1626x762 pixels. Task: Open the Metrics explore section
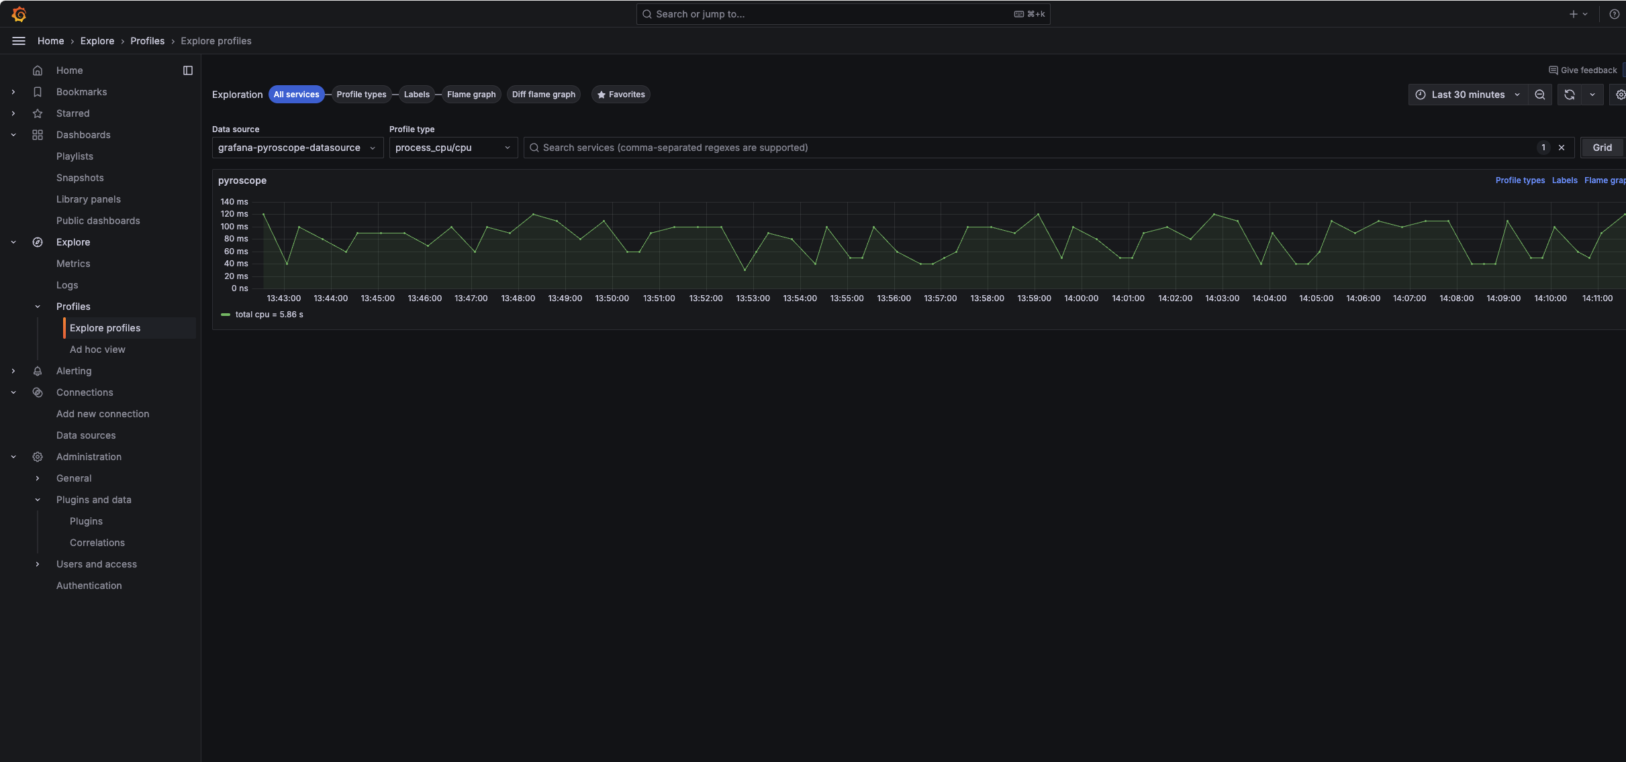coord(74,264)
